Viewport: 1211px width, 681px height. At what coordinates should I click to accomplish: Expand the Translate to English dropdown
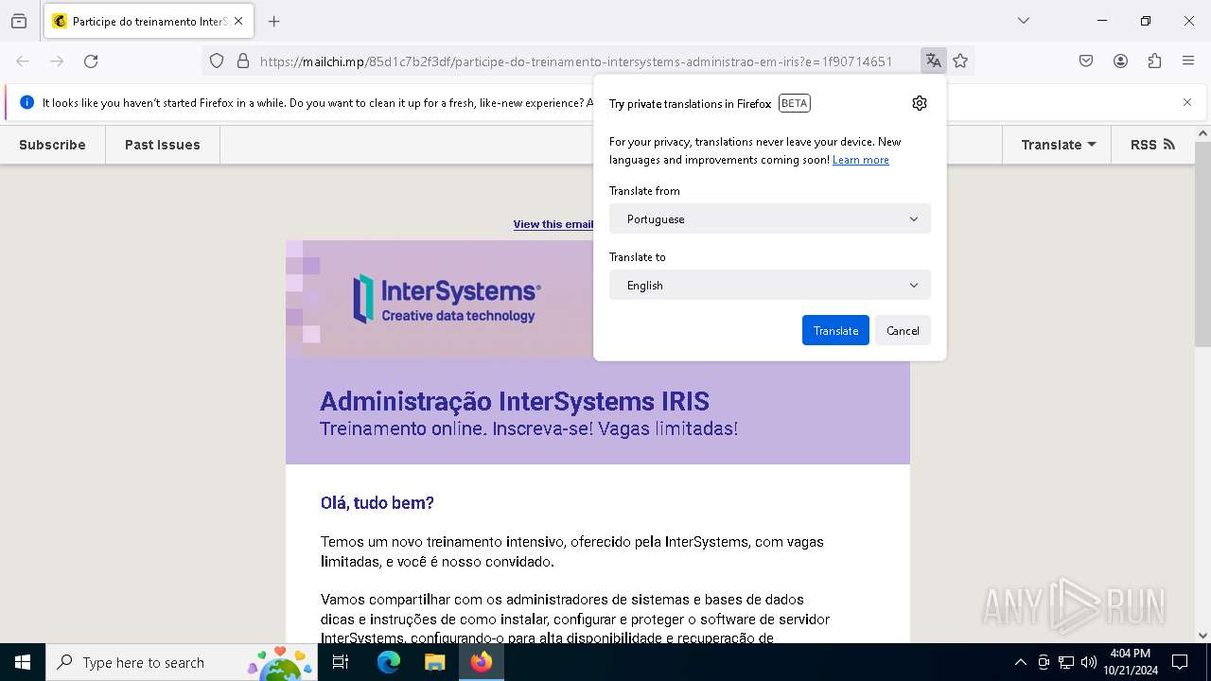point(770,285)
